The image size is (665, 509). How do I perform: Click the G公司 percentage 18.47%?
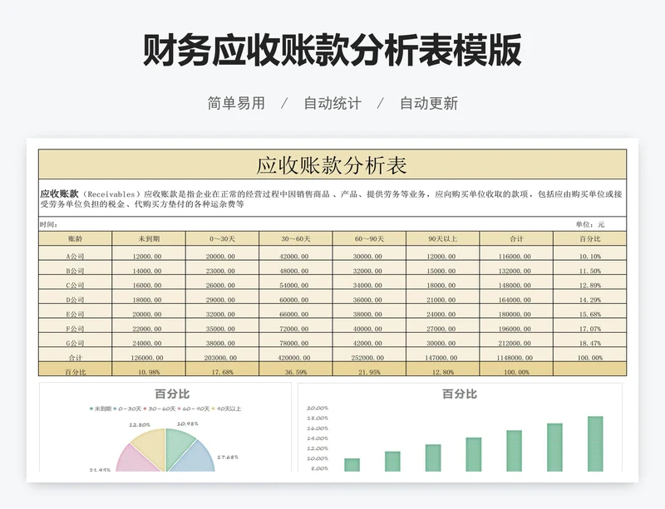(x=590, y=343)
